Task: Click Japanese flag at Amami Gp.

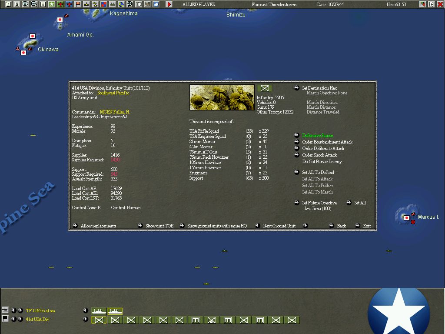Action: tap(60, 20)
